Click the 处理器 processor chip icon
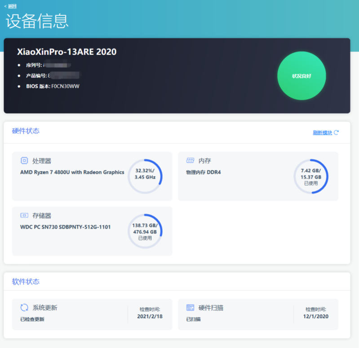Viewport: 359px width, 348px height. pos(24,161)
